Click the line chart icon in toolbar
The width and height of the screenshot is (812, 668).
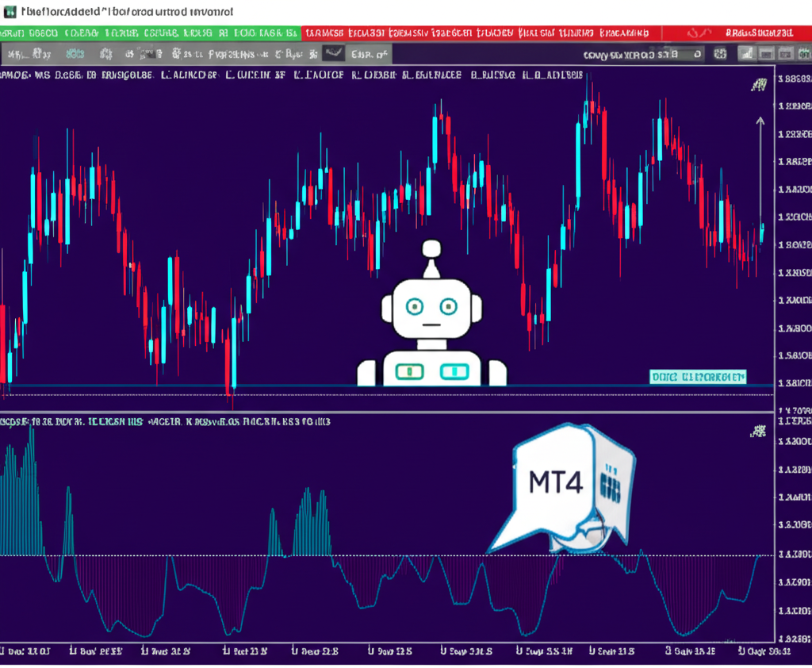pos(334,53)
